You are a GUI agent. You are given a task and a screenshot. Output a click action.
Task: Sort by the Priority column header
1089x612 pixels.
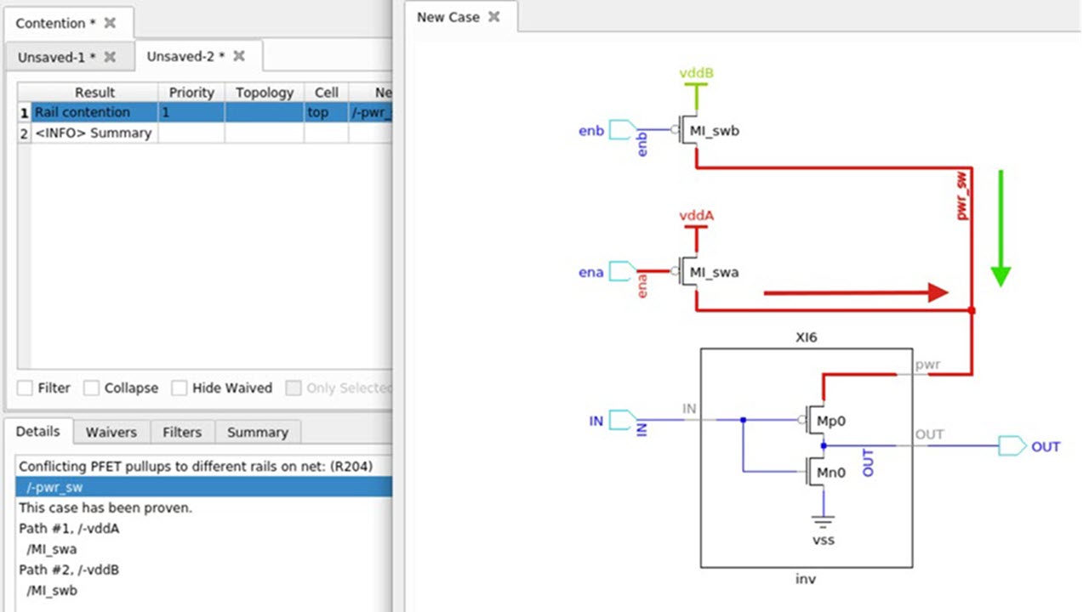[191, 92]
